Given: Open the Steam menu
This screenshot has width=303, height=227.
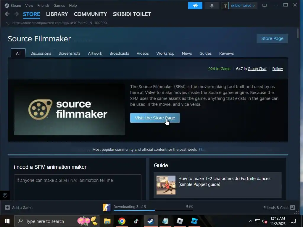Looking at the screenshot, I should coord(16,6).
